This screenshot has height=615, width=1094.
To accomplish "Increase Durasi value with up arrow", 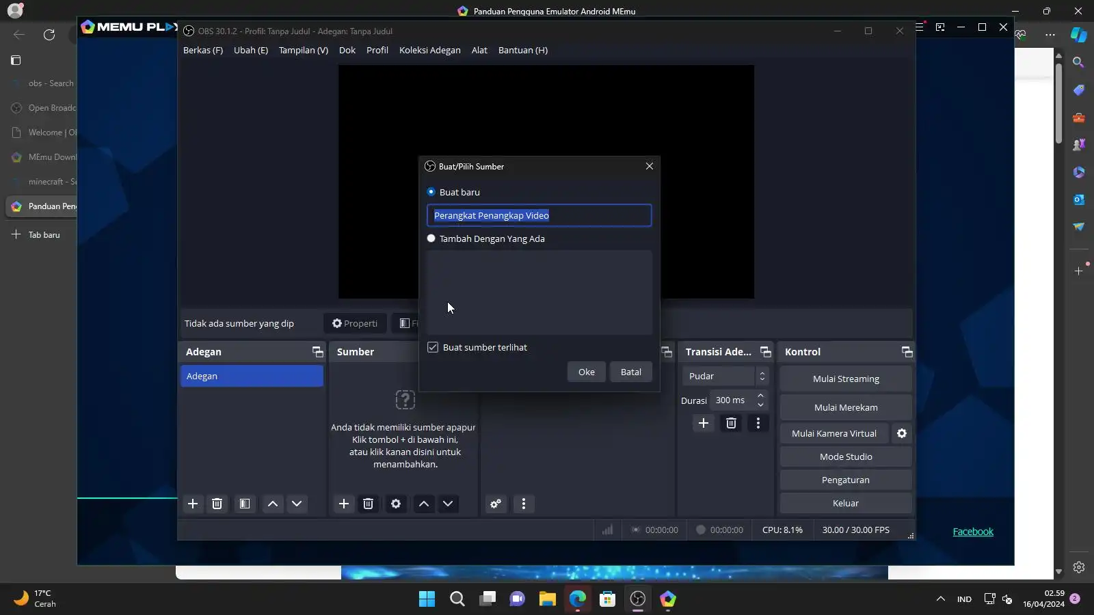I will 760,396.
